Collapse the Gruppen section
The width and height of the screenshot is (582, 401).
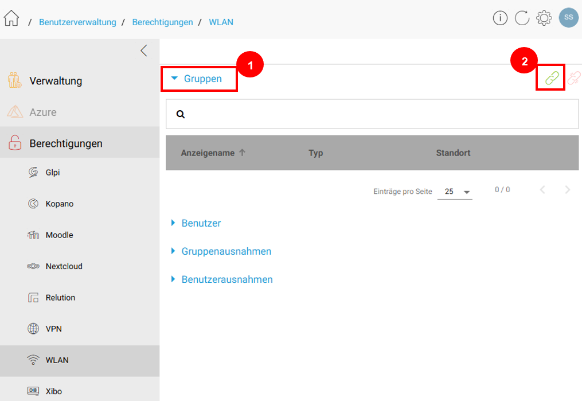[197, 79]
